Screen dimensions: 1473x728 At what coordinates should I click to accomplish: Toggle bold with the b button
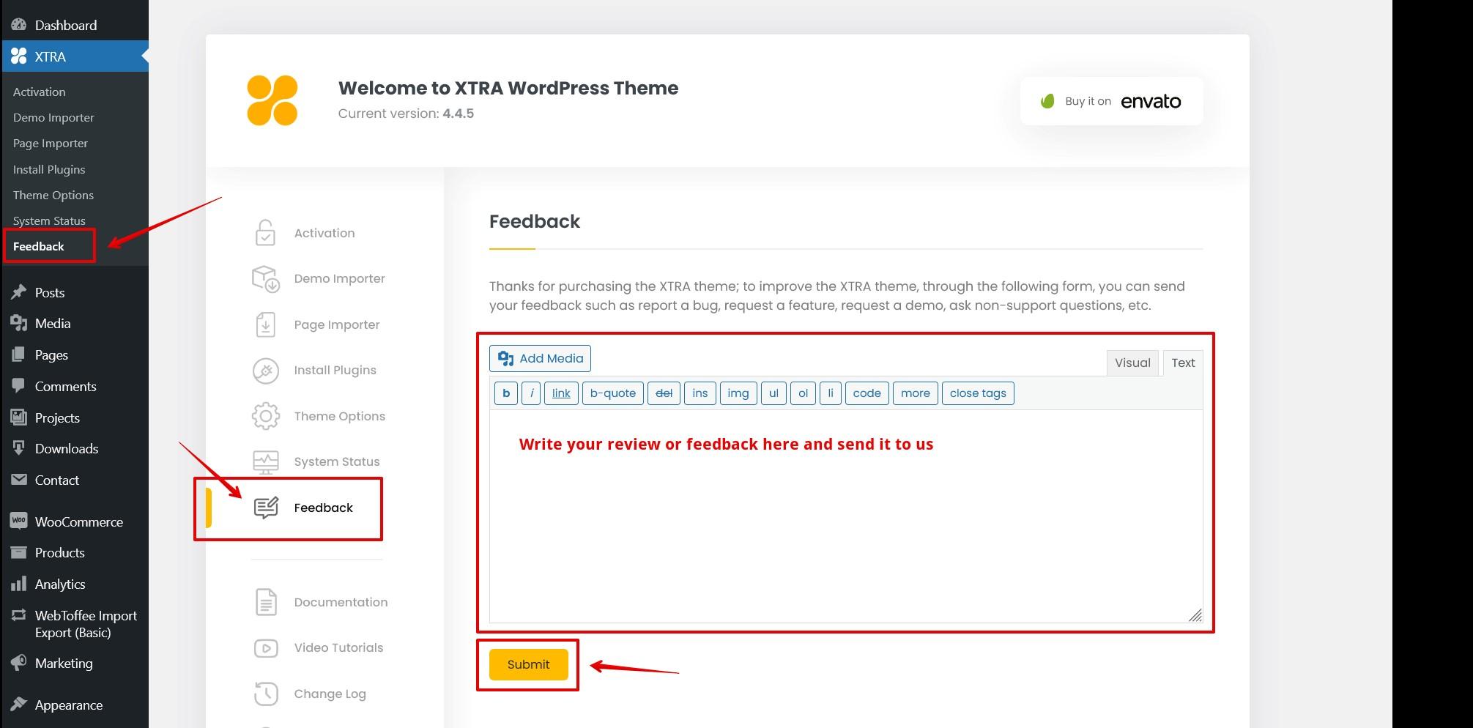tap(506, 393)
